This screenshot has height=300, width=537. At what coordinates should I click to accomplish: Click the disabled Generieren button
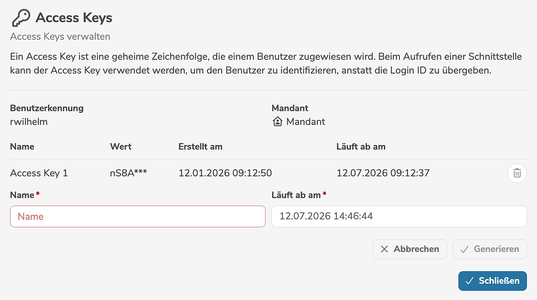[x=490, y=249]
